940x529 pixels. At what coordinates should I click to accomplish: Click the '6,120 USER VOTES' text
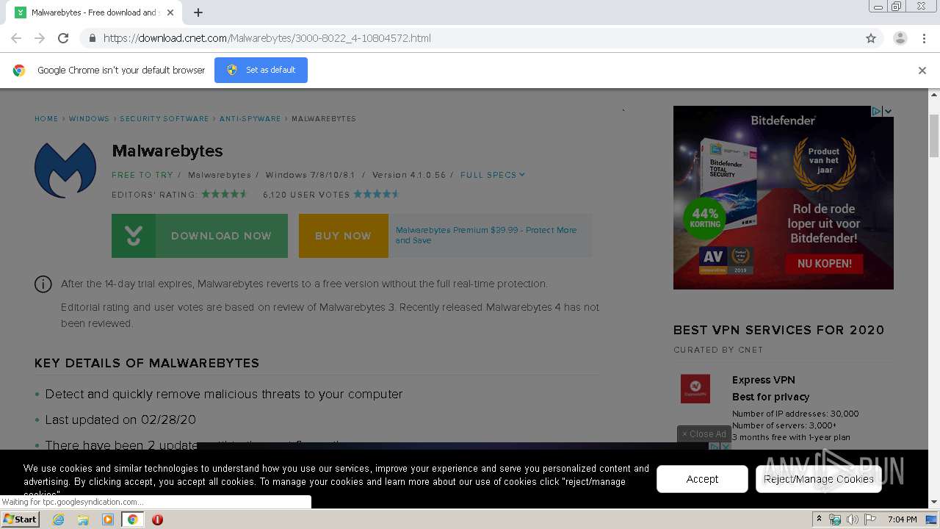pyautogui.click(x=306, y=195)
